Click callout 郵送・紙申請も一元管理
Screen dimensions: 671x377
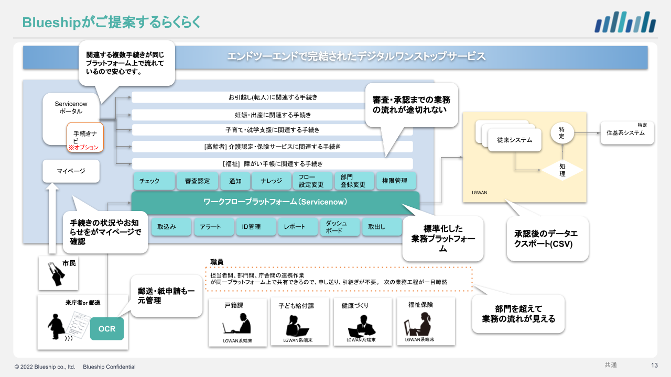pyautogui.click(x=166, y=296)
